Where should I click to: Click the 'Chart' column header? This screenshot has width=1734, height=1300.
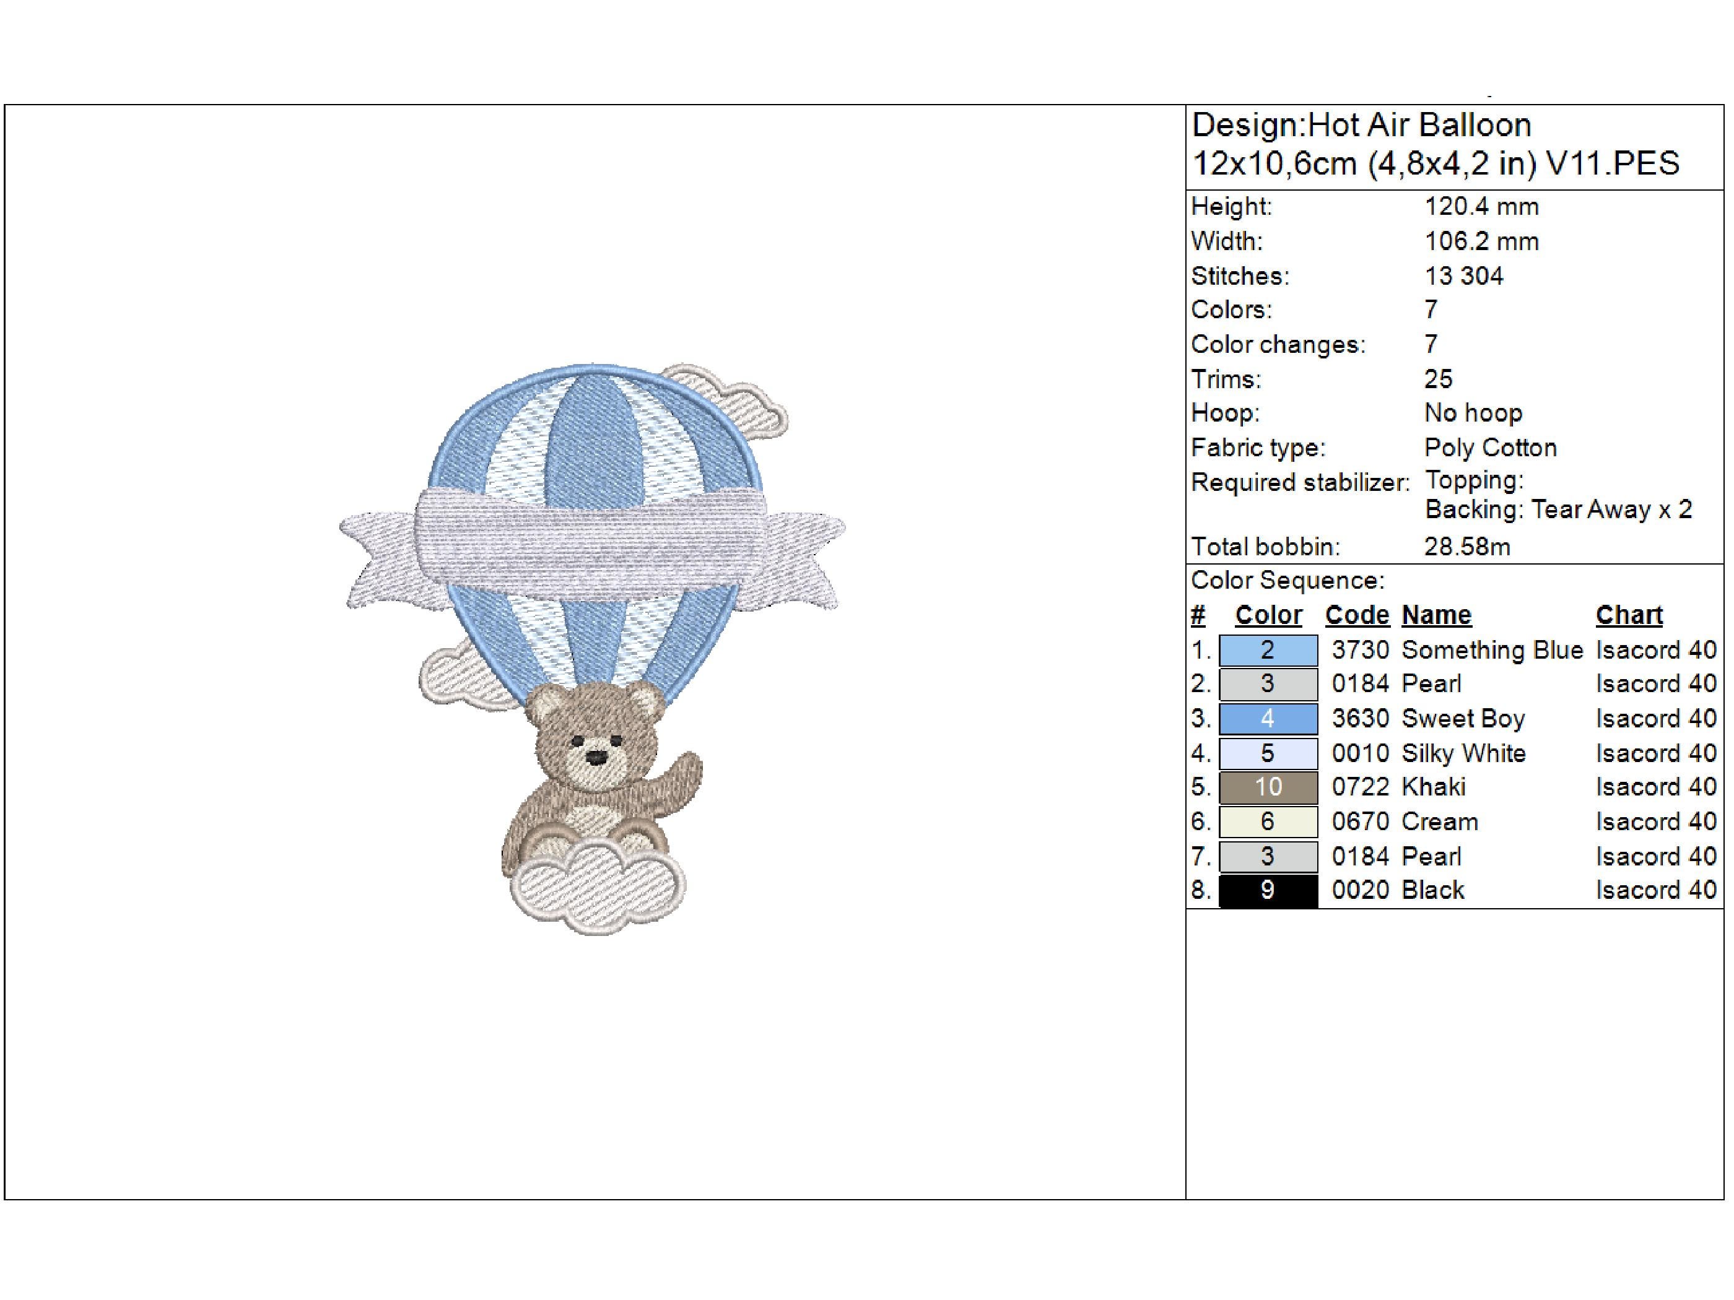[1629, 615]
